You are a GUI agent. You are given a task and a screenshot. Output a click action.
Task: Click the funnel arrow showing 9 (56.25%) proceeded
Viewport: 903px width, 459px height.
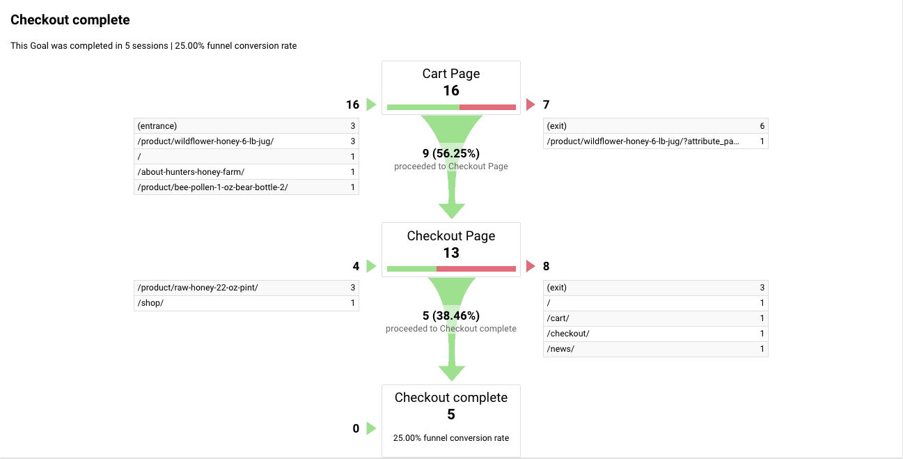click(451, 167)
